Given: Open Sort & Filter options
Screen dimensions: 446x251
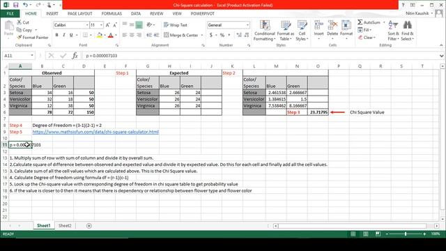Looking at the screenshot, I should [393, 31].
